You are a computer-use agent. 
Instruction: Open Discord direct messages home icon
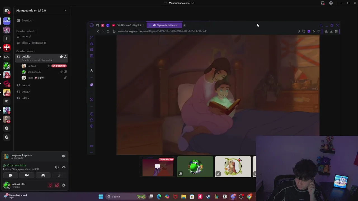7,11
